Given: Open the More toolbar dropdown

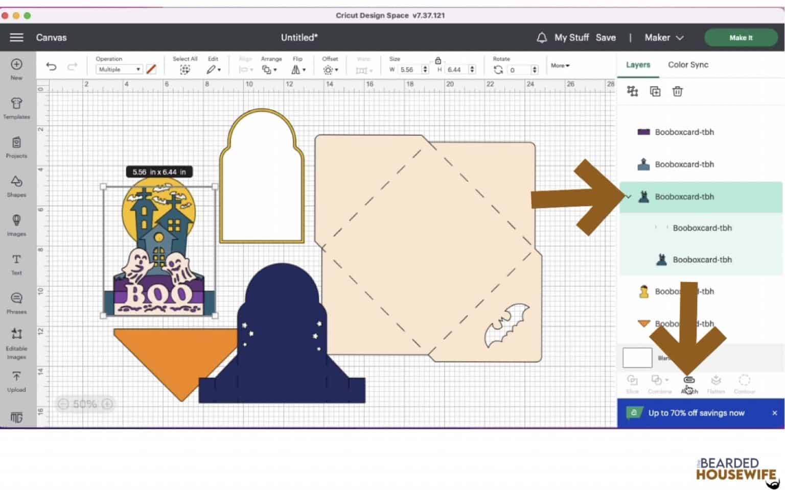Looking at the screenshot, I should coord(560,66).
